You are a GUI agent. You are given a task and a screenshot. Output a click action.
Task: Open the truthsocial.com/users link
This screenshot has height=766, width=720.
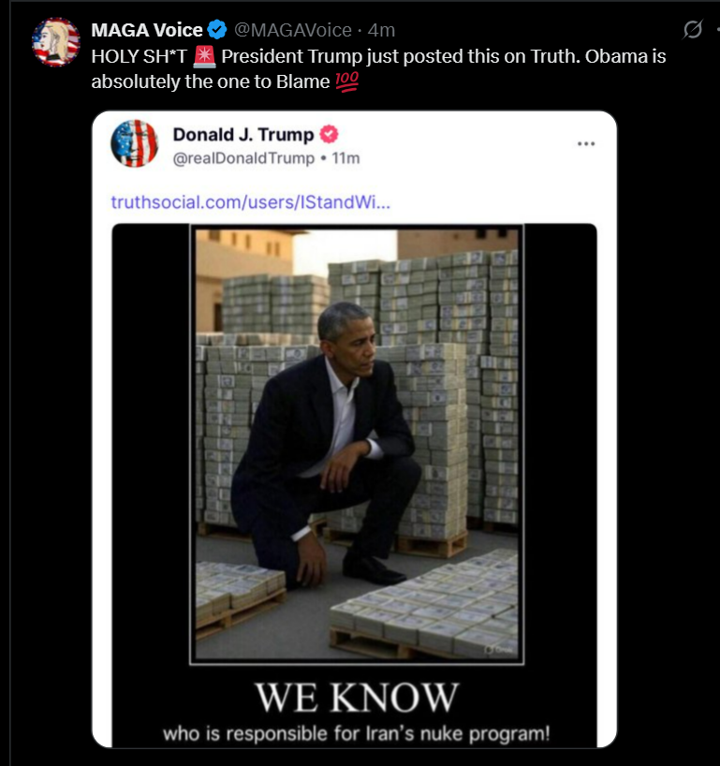coord(251,201)
